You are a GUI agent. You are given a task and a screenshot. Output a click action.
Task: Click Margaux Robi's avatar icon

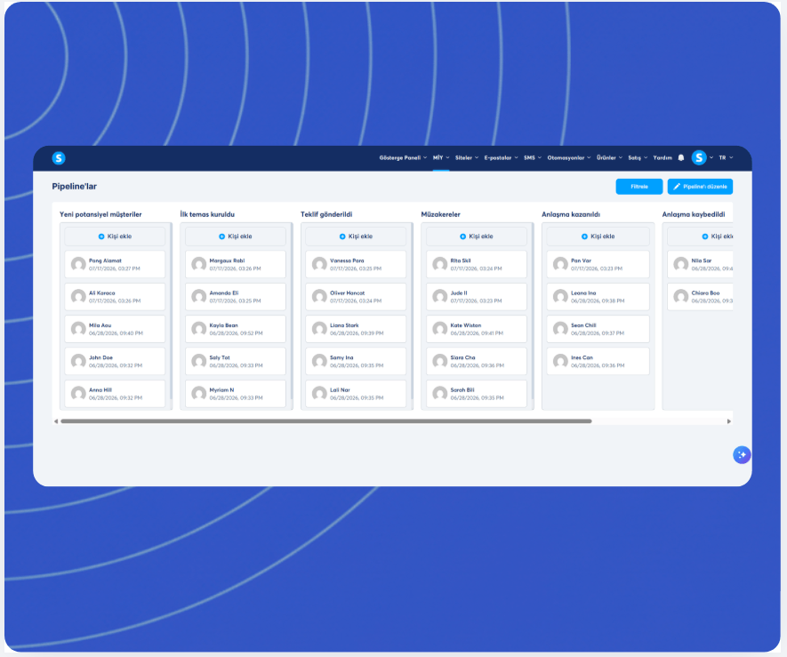[x=199, y=264]
